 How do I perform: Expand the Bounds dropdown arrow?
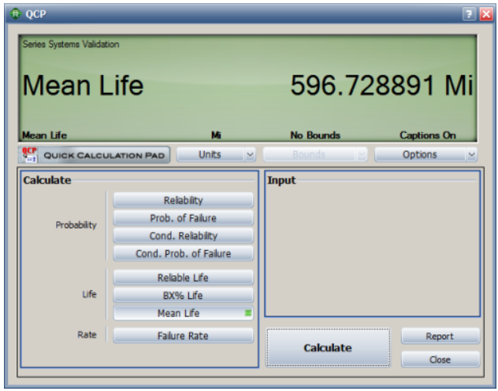click(x=362, y=154)
